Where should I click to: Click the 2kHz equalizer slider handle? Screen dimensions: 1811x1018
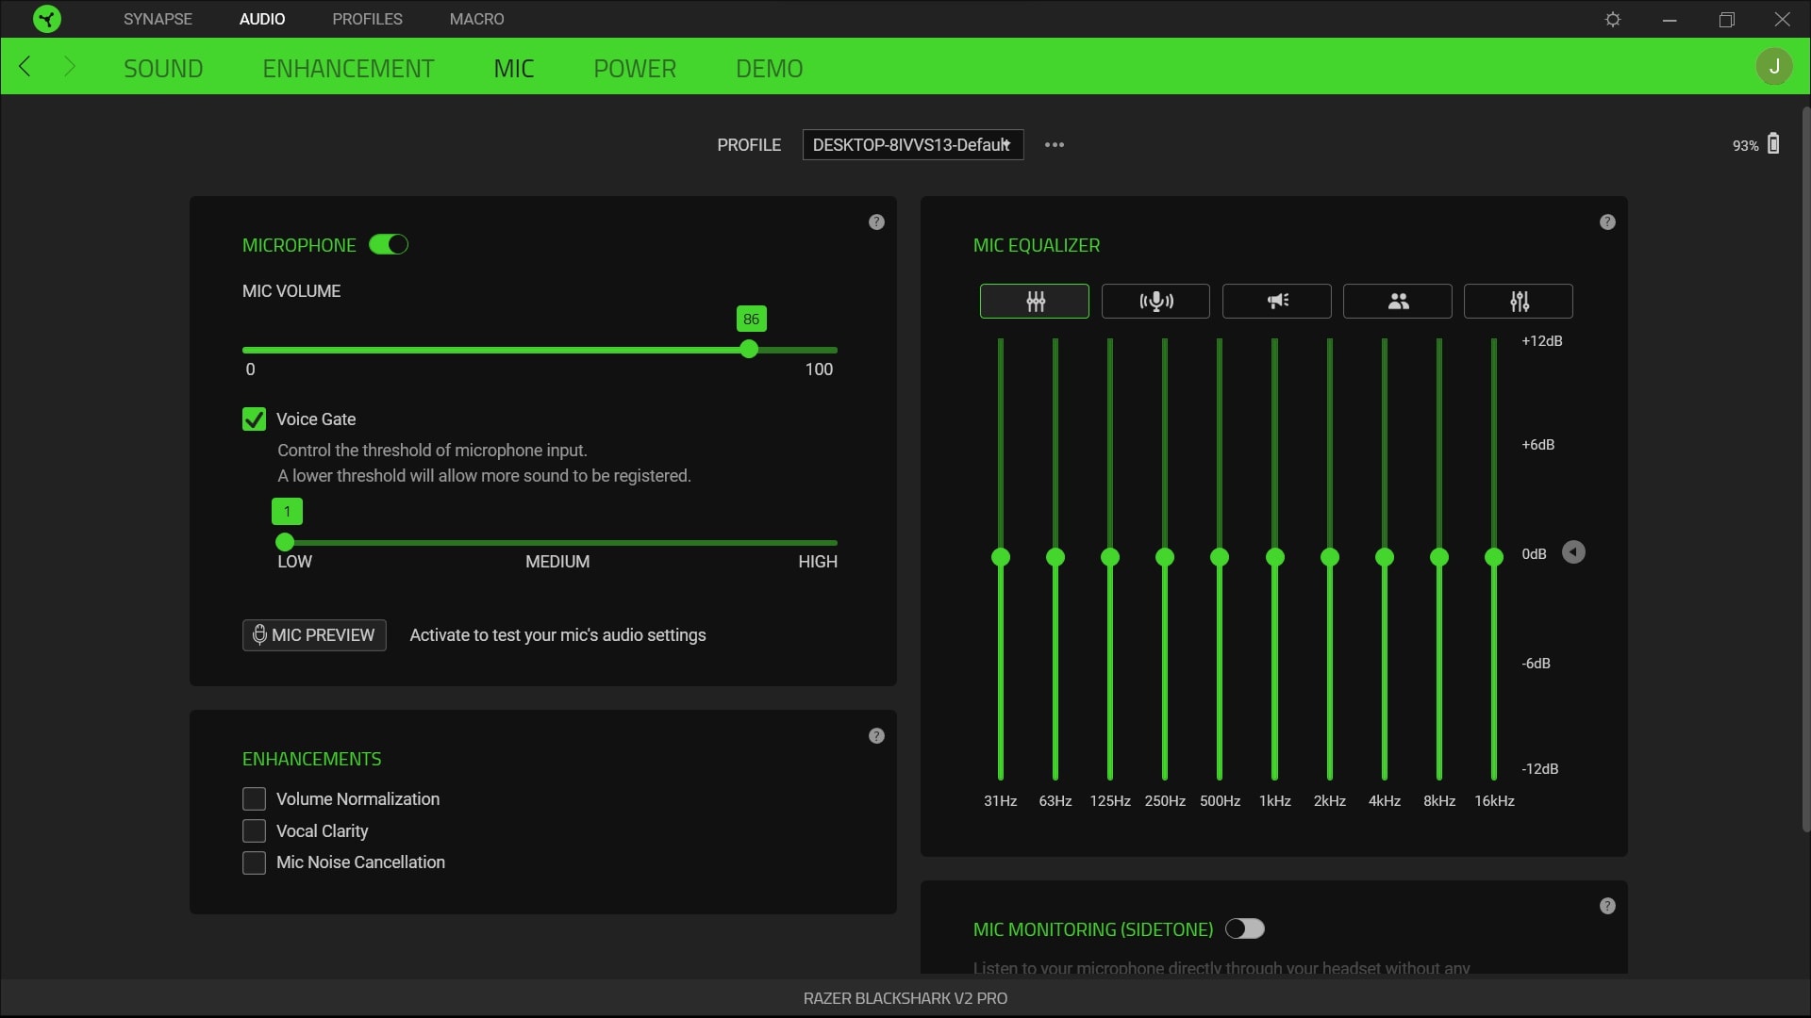point(1330,557)
